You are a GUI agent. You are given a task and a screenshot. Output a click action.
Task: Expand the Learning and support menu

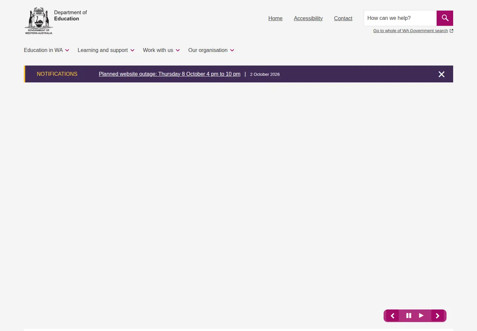tap(106, 50)
